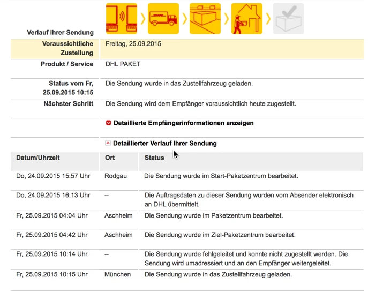Click the DHL PAKET product value
The height and width of the screenshot is (292, 368).
(123, 64)
